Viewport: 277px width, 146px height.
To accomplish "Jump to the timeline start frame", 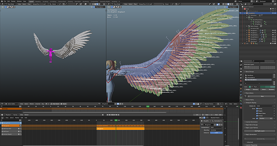I will [107, 115].
